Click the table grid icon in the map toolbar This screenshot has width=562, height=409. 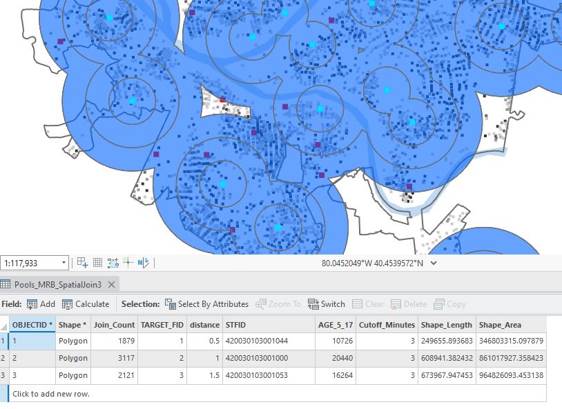pos(99,262)
